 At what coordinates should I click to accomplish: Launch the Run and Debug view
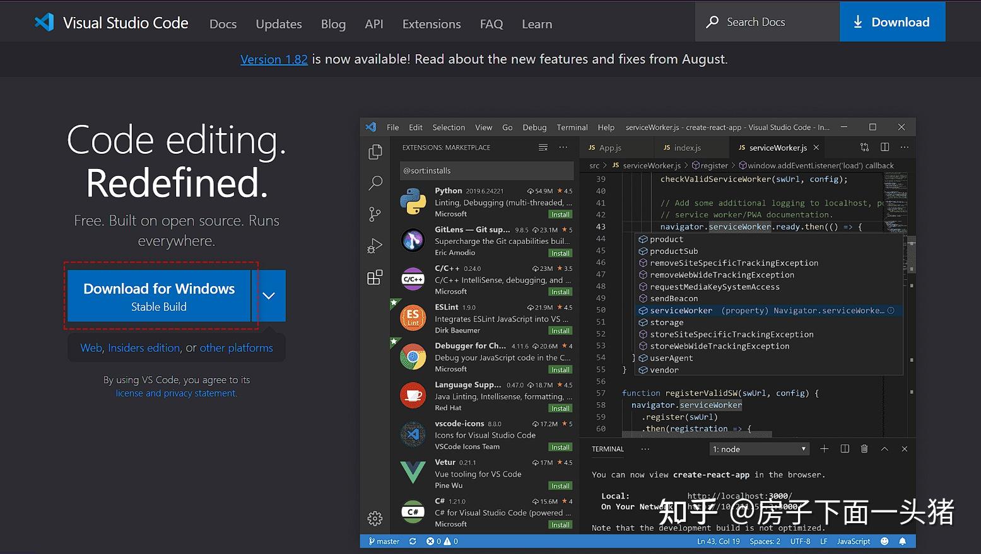coord(375,246)
